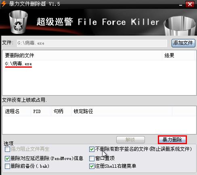Uncheck 注册Shell右键菜单 option
197x175 pixels.
[x=92, y=166]
